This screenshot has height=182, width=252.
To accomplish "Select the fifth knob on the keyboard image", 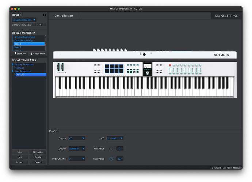I will [x=185, y=65].
